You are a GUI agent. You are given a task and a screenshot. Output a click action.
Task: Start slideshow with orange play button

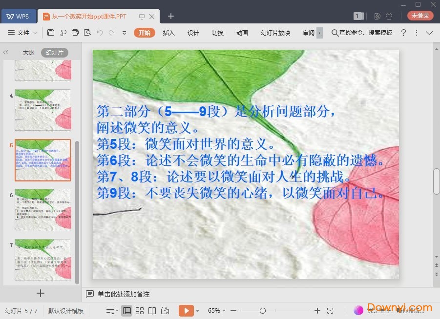(x=186, y=311)
